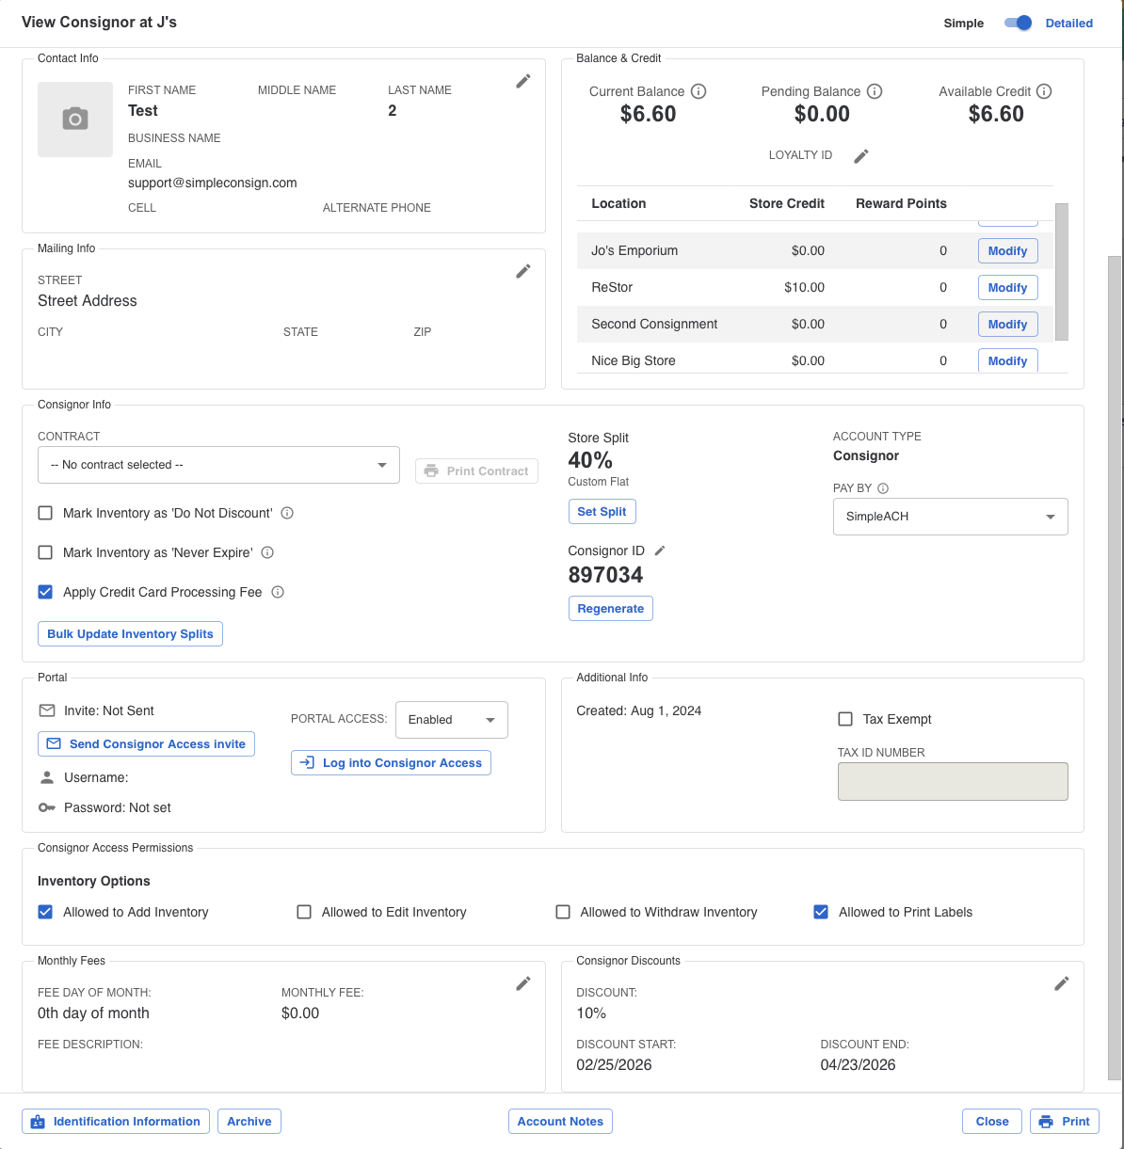Uncheck Allowed to Print Labels

[x=821, y=912]
